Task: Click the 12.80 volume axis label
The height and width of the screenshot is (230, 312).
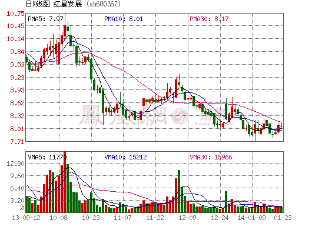Action: pyautogui.click(x=15, y=164)
